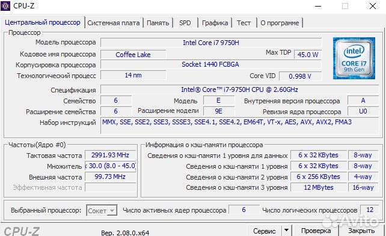Click the Max TDP value 45.0 W
386x236 pixels.
pos(308,55)
